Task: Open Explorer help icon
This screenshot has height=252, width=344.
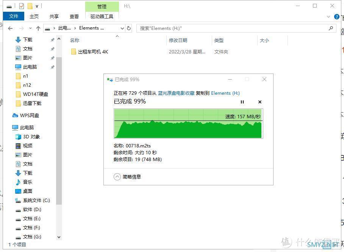Action: tap(336, 17)
